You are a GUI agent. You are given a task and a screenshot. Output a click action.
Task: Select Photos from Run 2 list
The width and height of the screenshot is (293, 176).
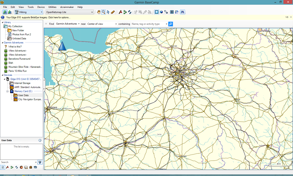point(22,34)
